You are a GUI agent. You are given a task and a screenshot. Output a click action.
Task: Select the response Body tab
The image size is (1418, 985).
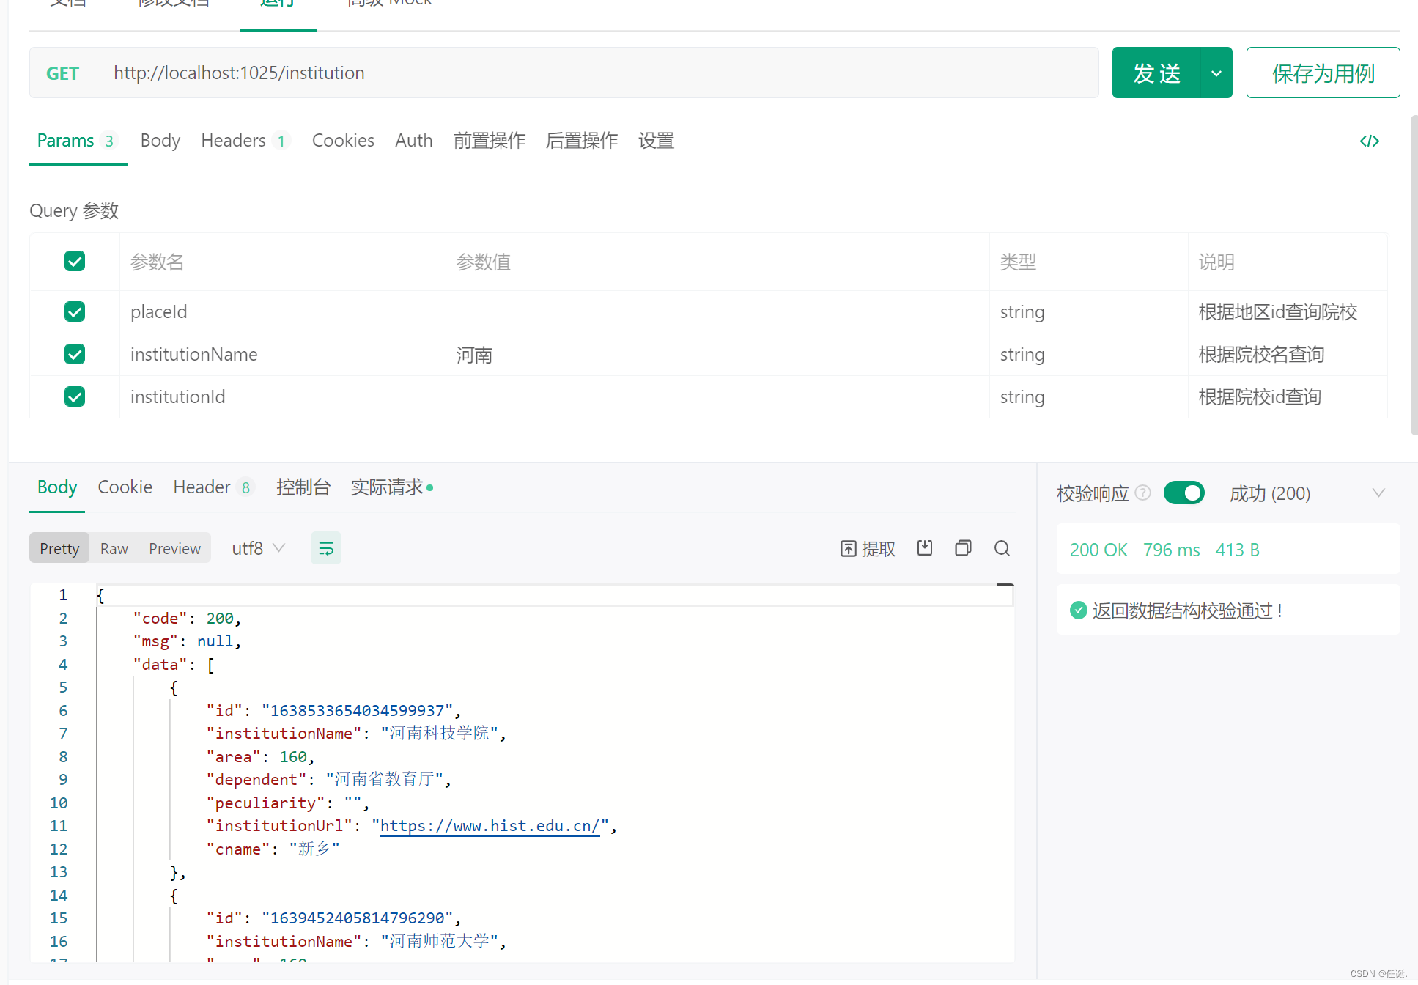pos(57,487)
